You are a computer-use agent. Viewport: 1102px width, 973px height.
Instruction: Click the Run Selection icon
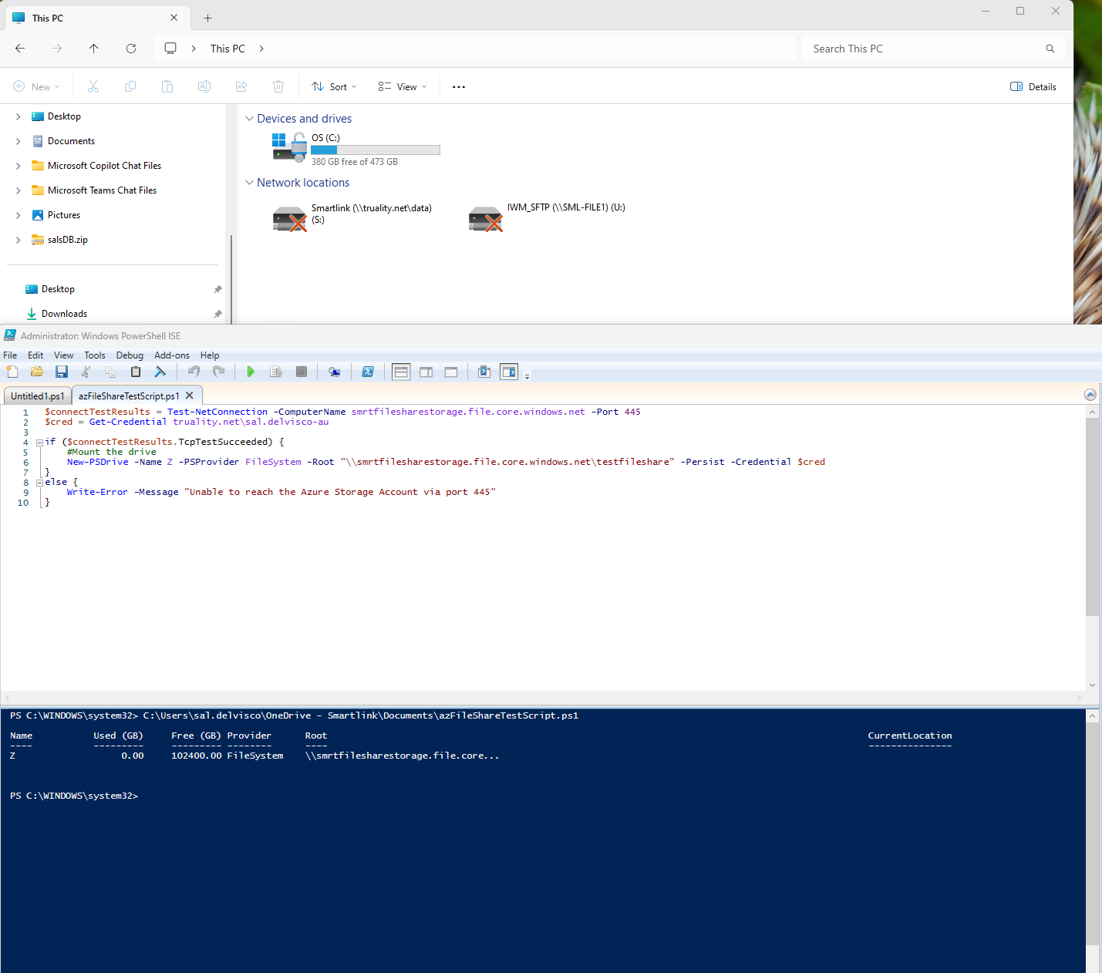[276, 372]
